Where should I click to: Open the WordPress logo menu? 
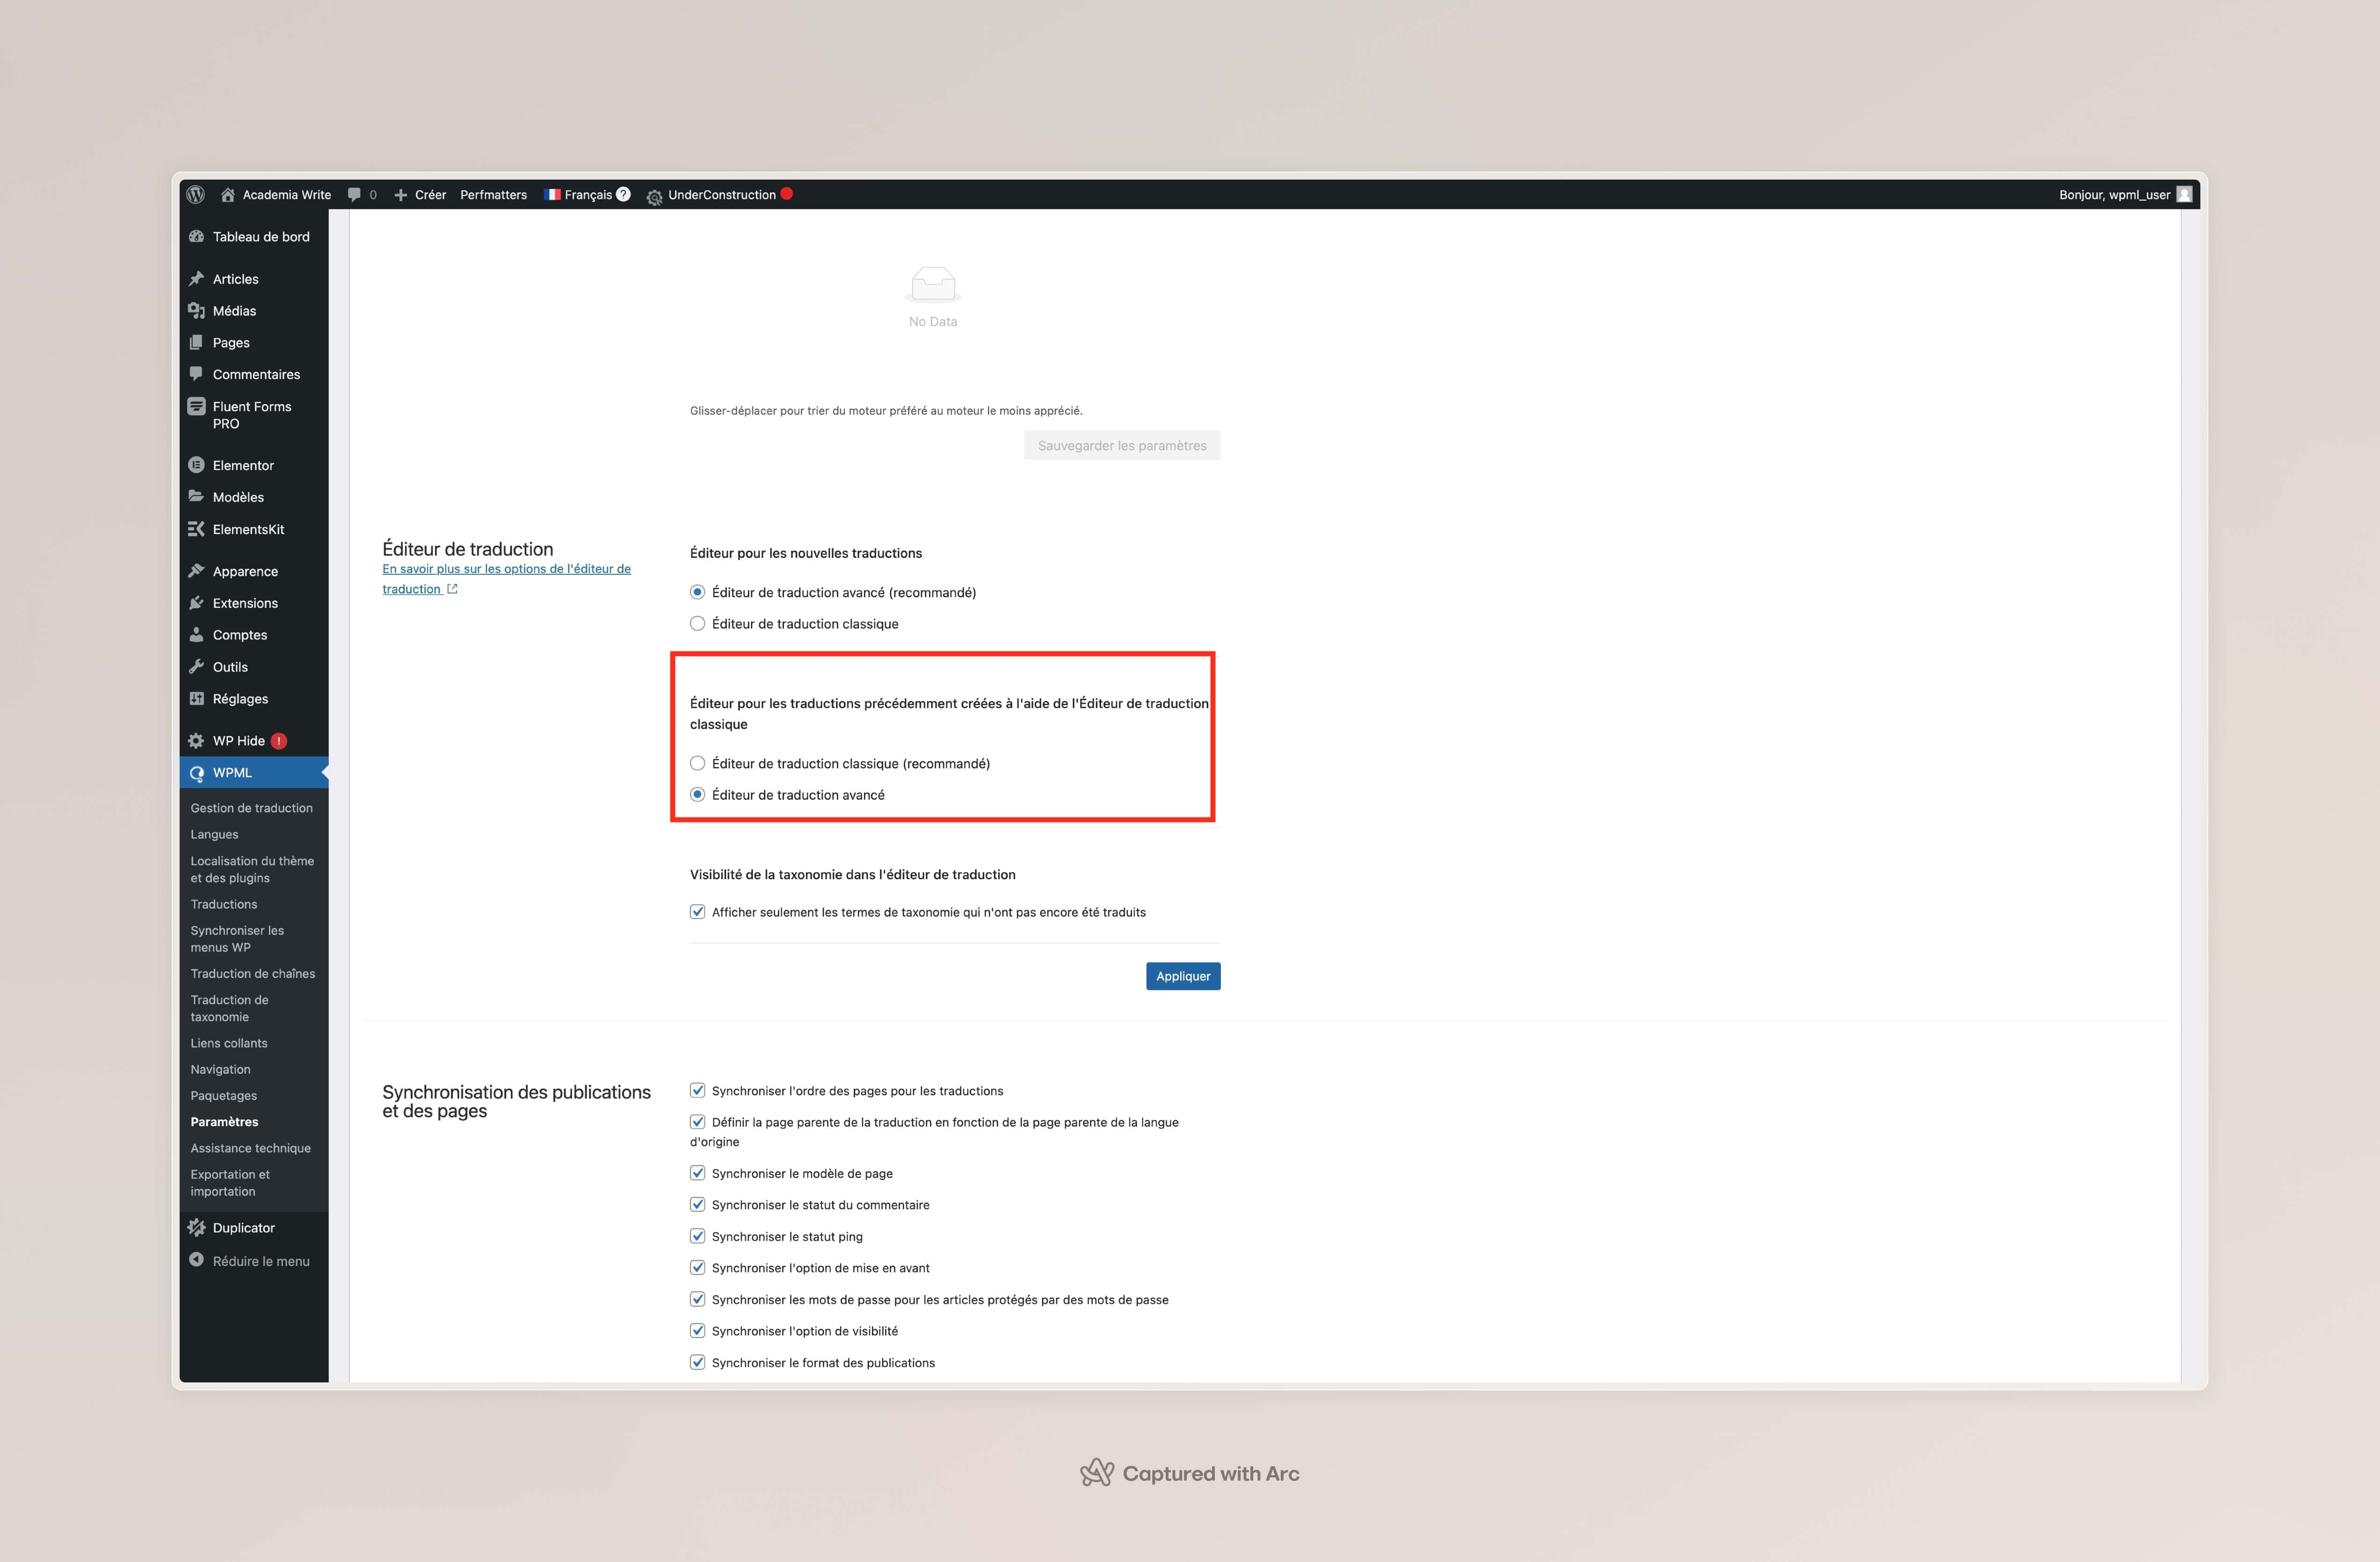(x=196, y=194)
